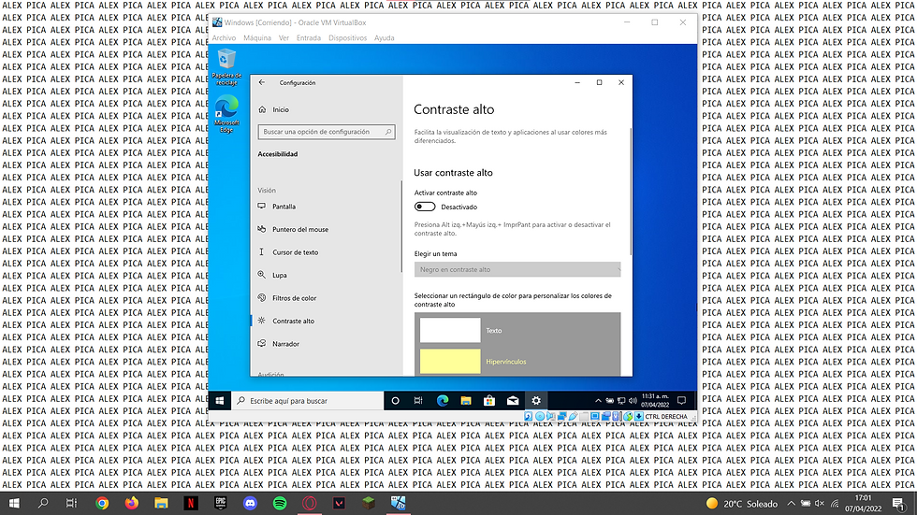
Task: Open VirtualBox Ayuda menu
Action: (x=385, y=38)
